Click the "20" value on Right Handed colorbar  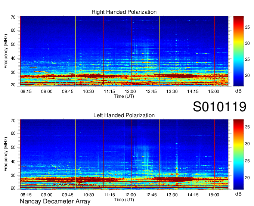[x=247, y=75]
